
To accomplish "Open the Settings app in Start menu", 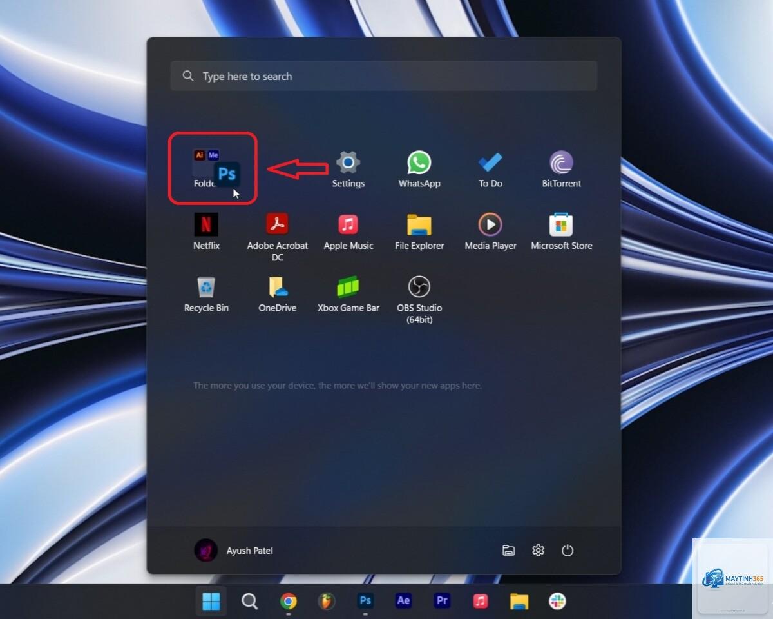I will [x=348, y=169].
